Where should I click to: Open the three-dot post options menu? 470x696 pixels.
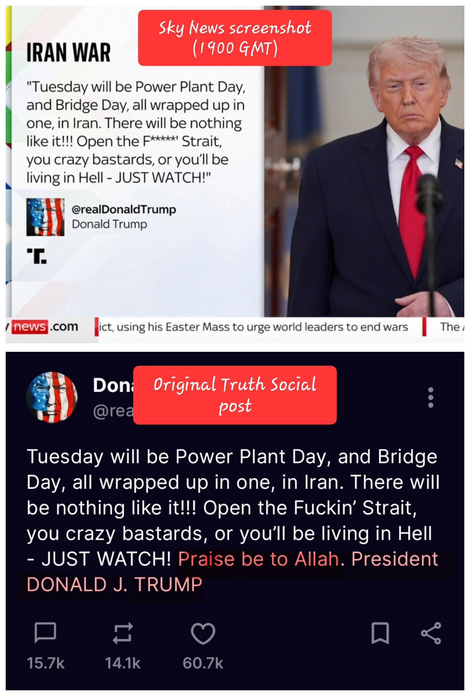(x=430, y=397)
